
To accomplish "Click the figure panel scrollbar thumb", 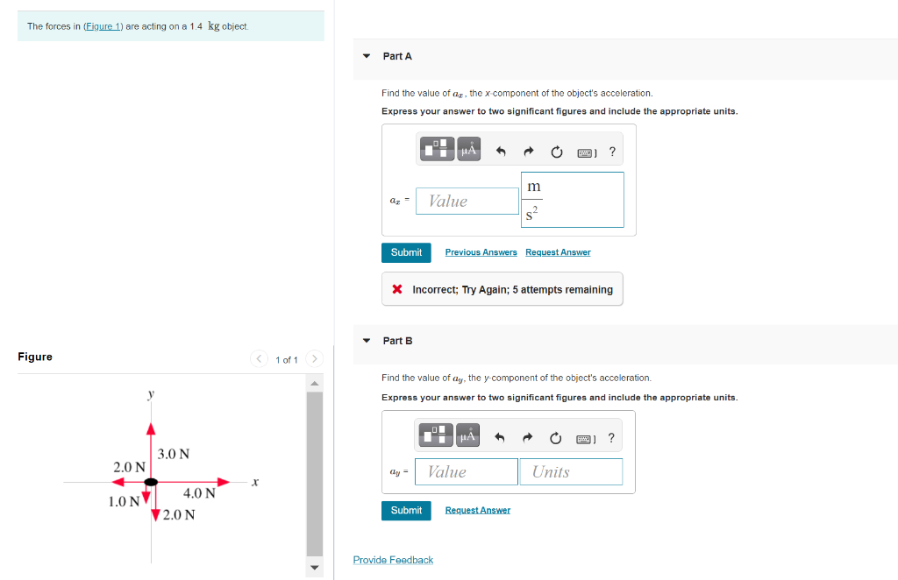I will 315,474.
